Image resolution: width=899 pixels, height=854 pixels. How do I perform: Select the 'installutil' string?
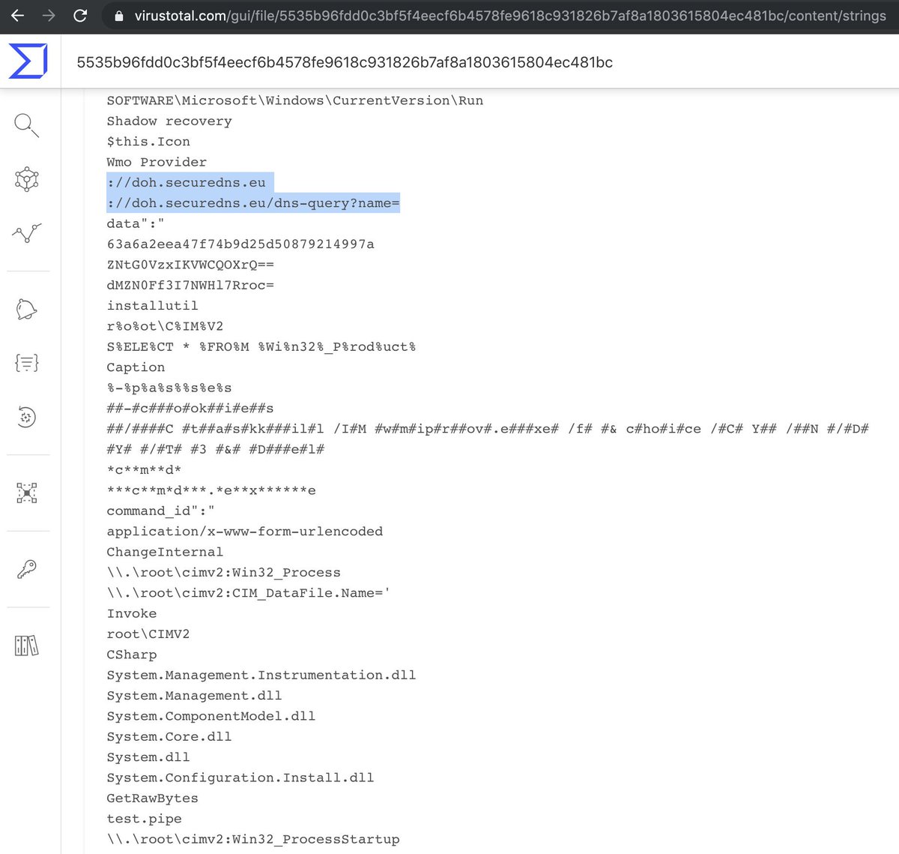(x=153, y=305)
